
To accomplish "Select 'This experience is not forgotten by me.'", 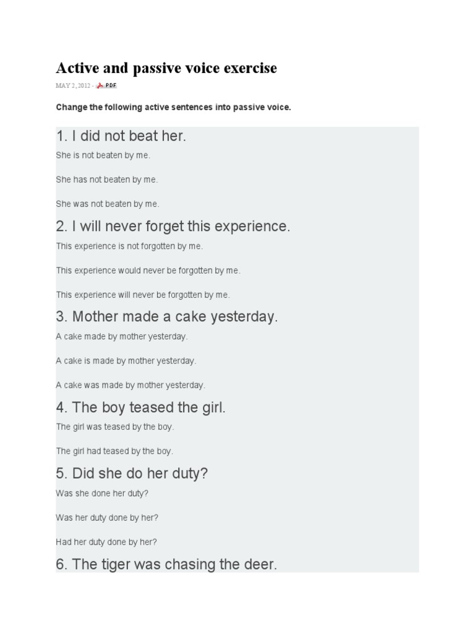I will [129, 246].
